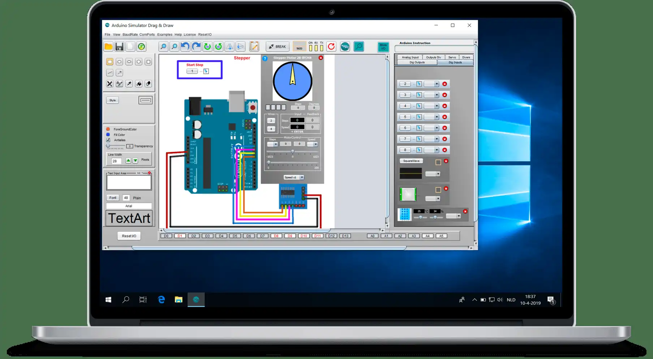Click the TextArt button

coord(129,218)
